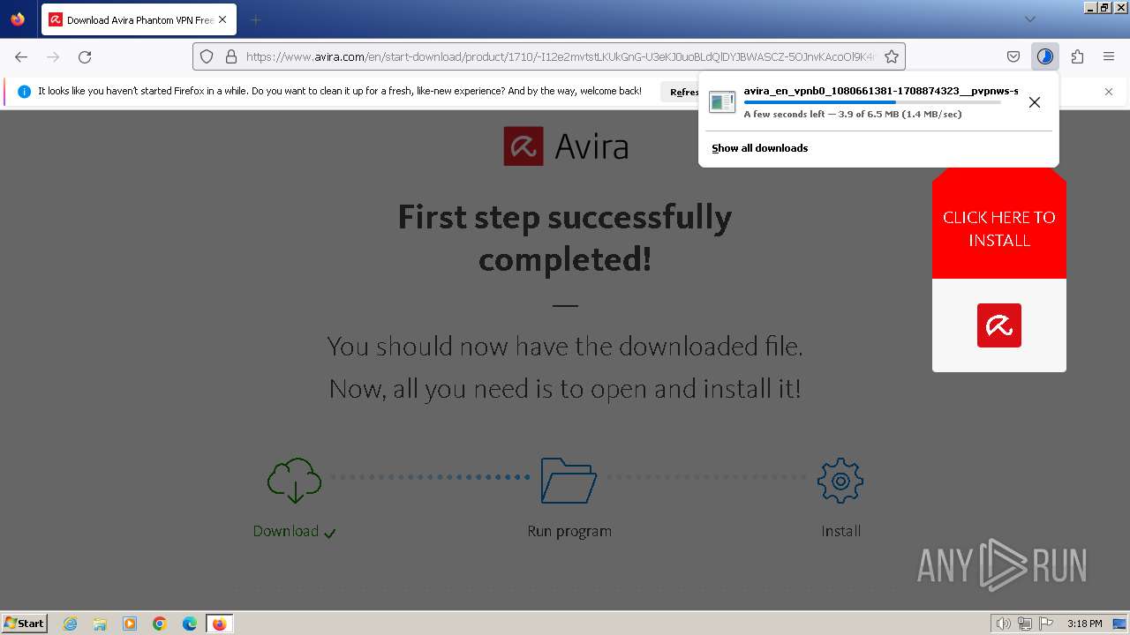The height and width of the screenshot is (635, 1130).
Task: Dismiss the Firefox clean-up notification bar
Action: click(x=1109, y=92)
